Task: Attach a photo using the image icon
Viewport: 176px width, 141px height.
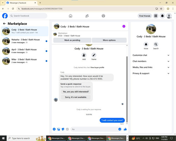Action: coord(58,129)
